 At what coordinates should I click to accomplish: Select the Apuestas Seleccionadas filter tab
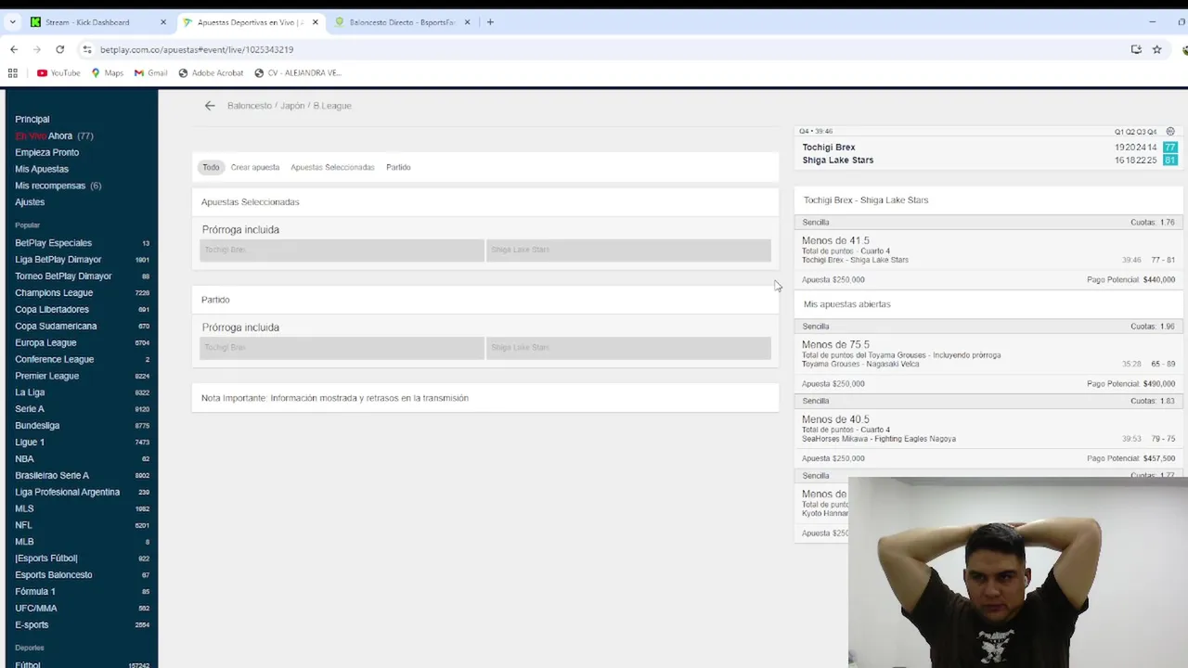(x=332, y=167)
